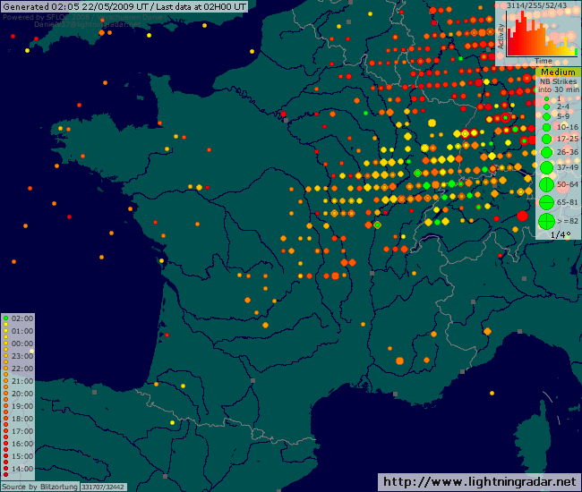582x492 pixels.
Task: Click the 1 strike legend dot
Action: pos(545,98)
